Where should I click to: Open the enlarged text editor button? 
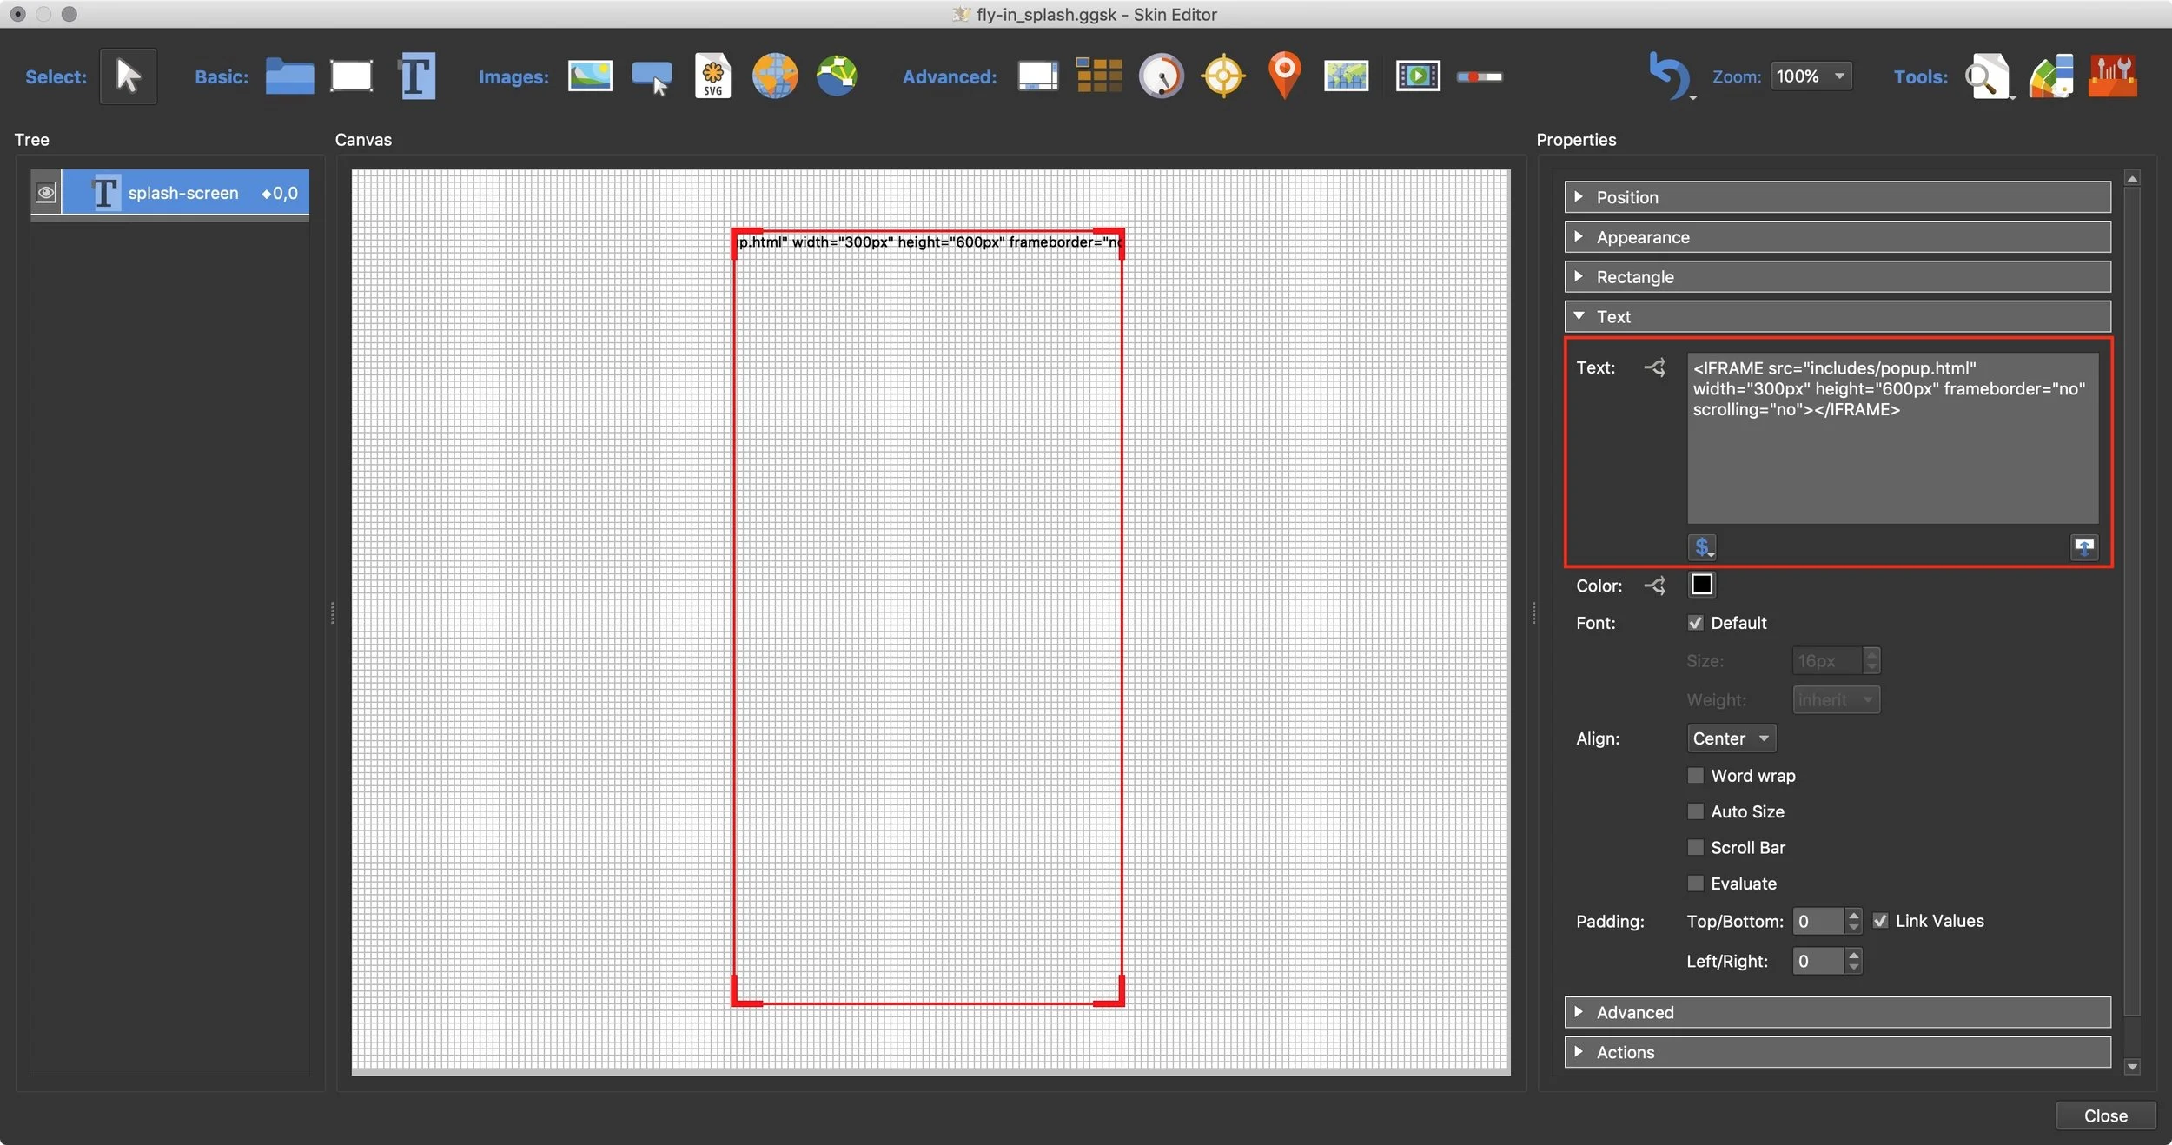[2083, 547]
